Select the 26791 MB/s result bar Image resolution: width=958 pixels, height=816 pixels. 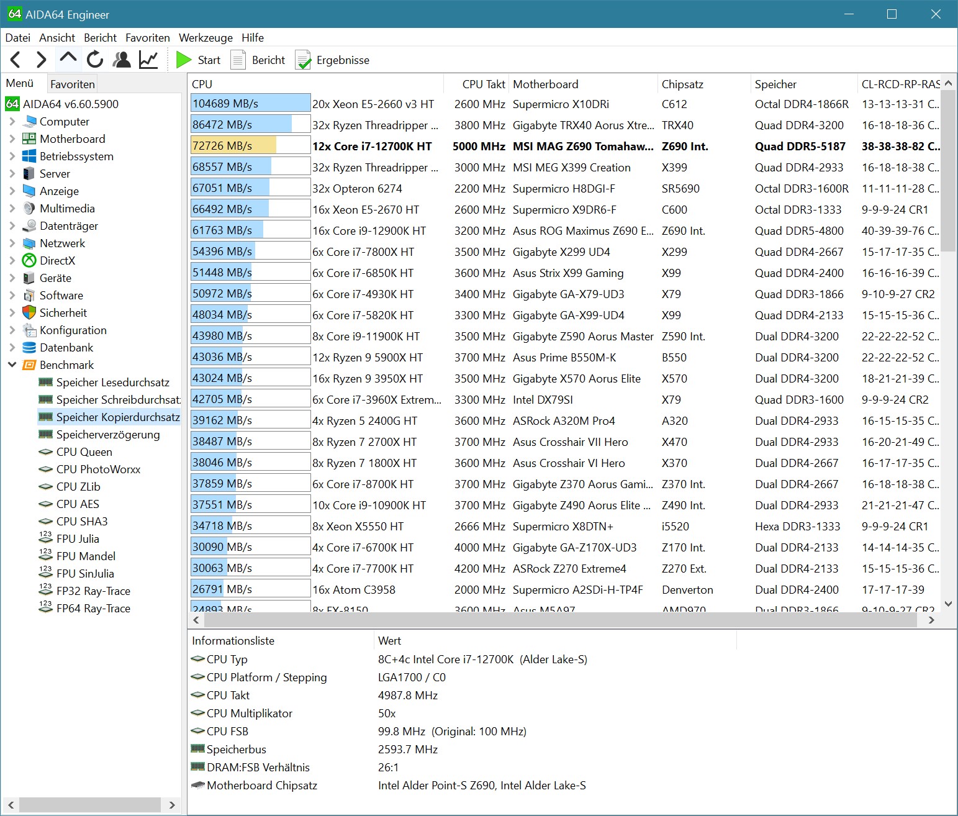[x=251, y=589]
